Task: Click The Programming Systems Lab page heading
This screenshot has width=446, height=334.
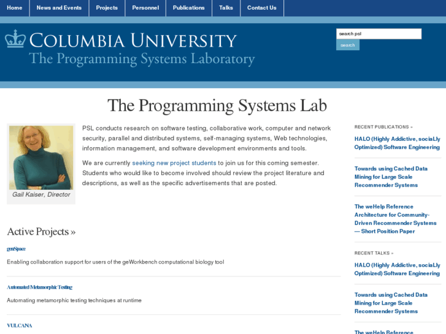Action: 217,106
